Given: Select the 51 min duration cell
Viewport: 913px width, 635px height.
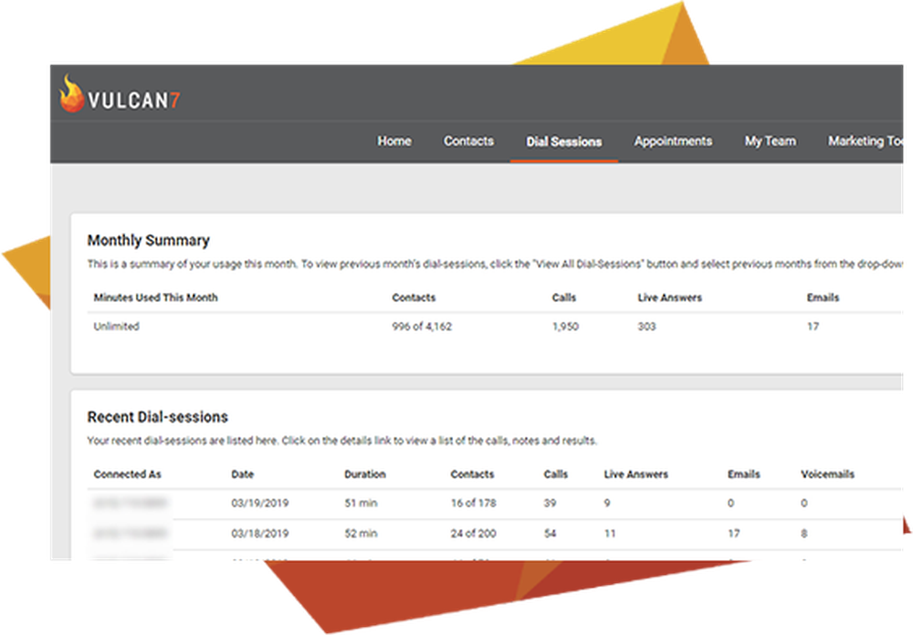Looking at the screenshot, I should tap(361, 503).
